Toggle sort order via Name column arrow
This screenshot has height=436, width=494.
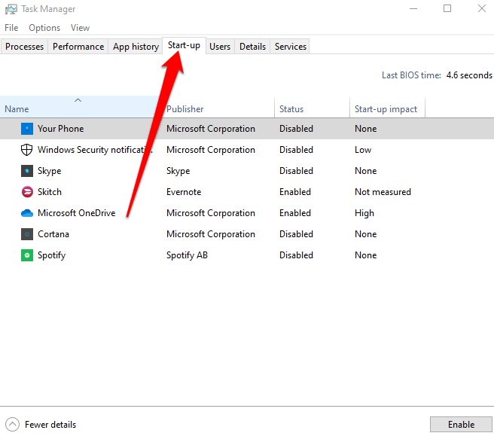[x=78, y=100]
